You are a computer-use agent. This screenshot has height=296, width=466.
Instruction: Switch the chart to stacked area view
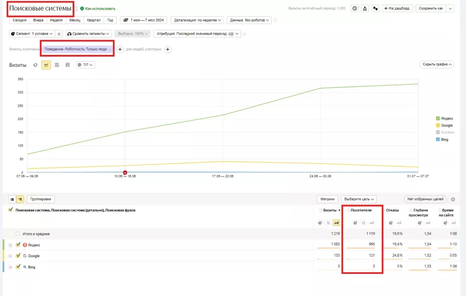[x=57, y=65]
